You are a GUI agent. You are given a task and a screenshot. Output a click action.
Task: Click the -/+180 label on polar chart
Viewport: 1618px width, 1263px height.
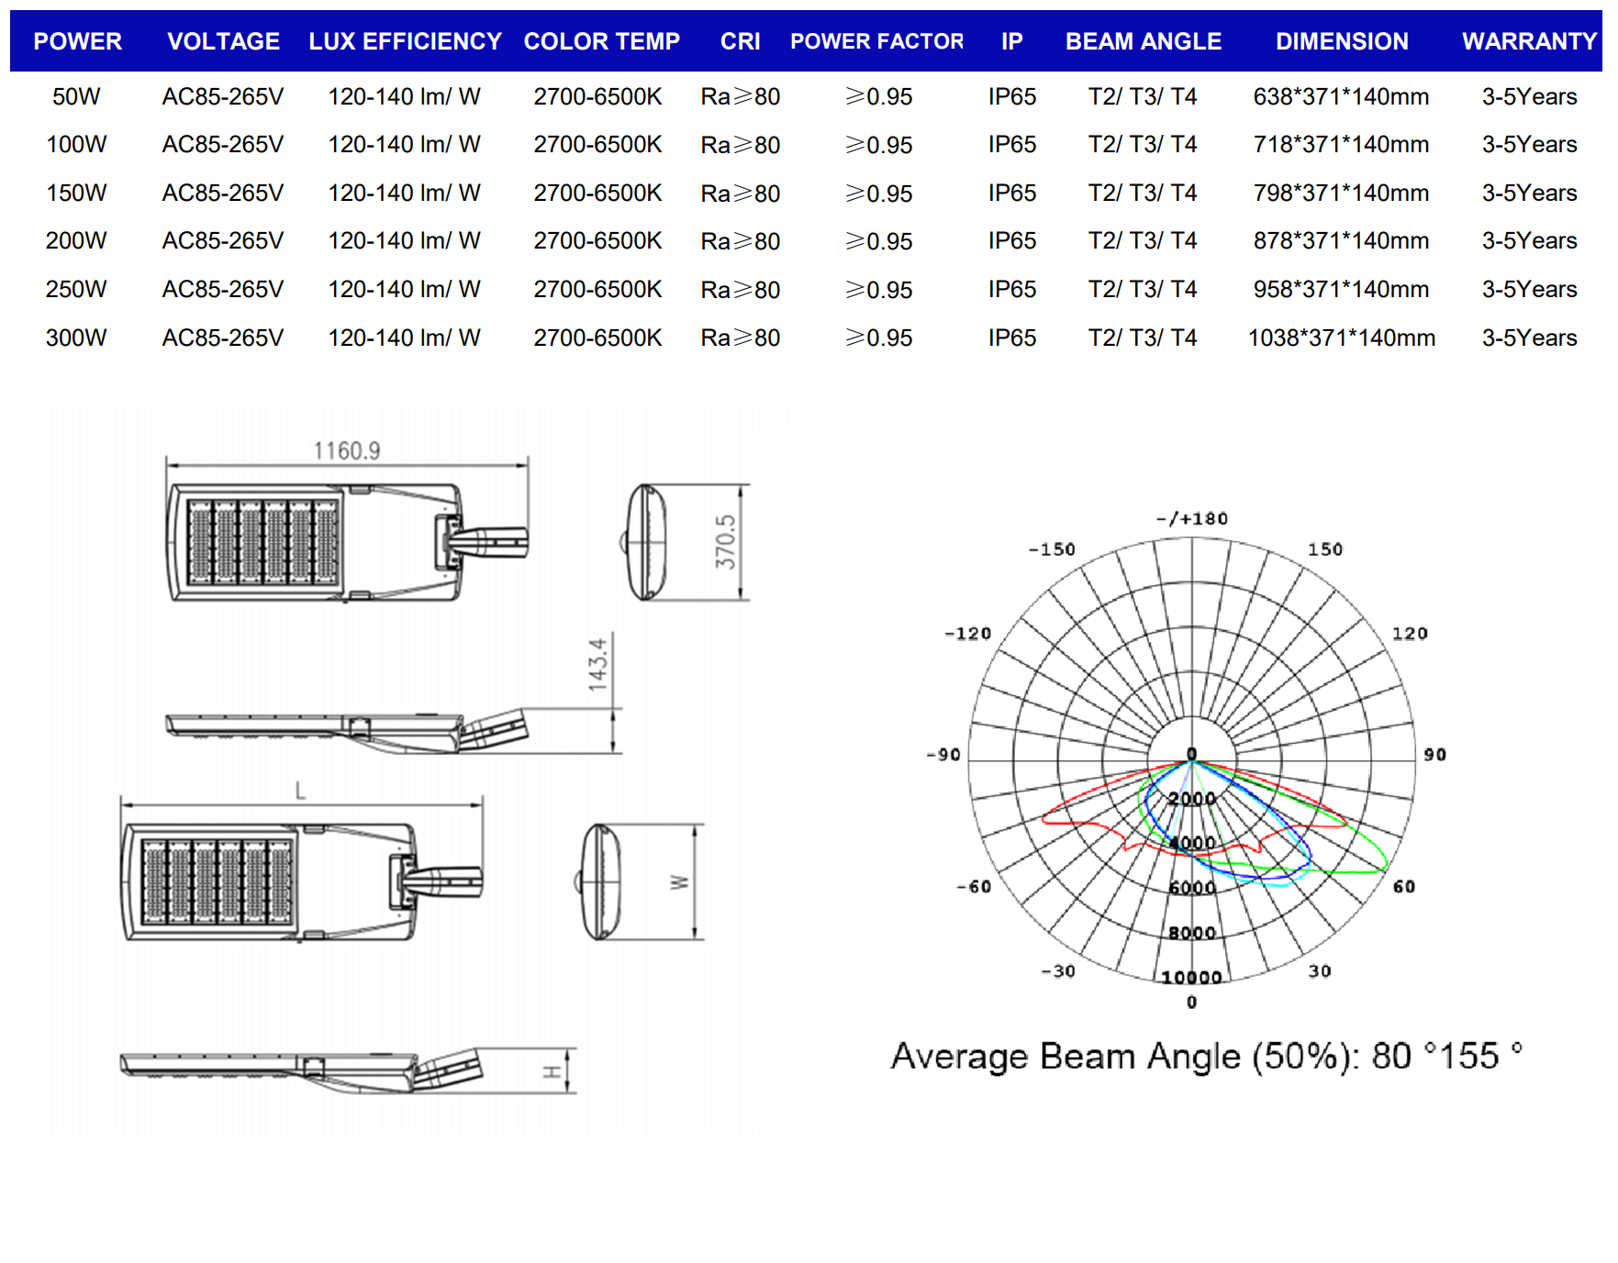pyautogui.click(x=1191, y=518)
